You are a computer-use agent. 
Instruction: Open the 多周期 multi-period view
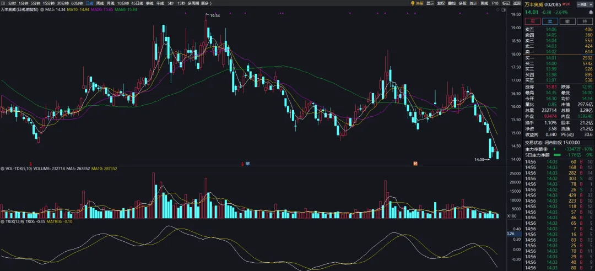(193, 3)
